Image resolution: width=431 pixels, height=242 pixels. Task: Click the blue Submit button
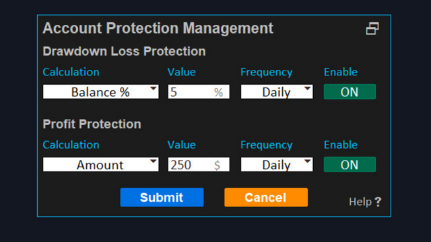tap(162, 197)
